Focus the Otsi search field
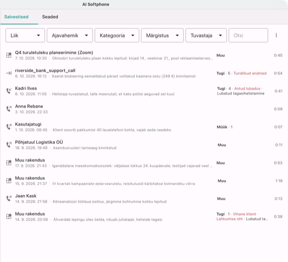Image resolution: width=288 pixels, height=262 pixels. tap(248, 35)
